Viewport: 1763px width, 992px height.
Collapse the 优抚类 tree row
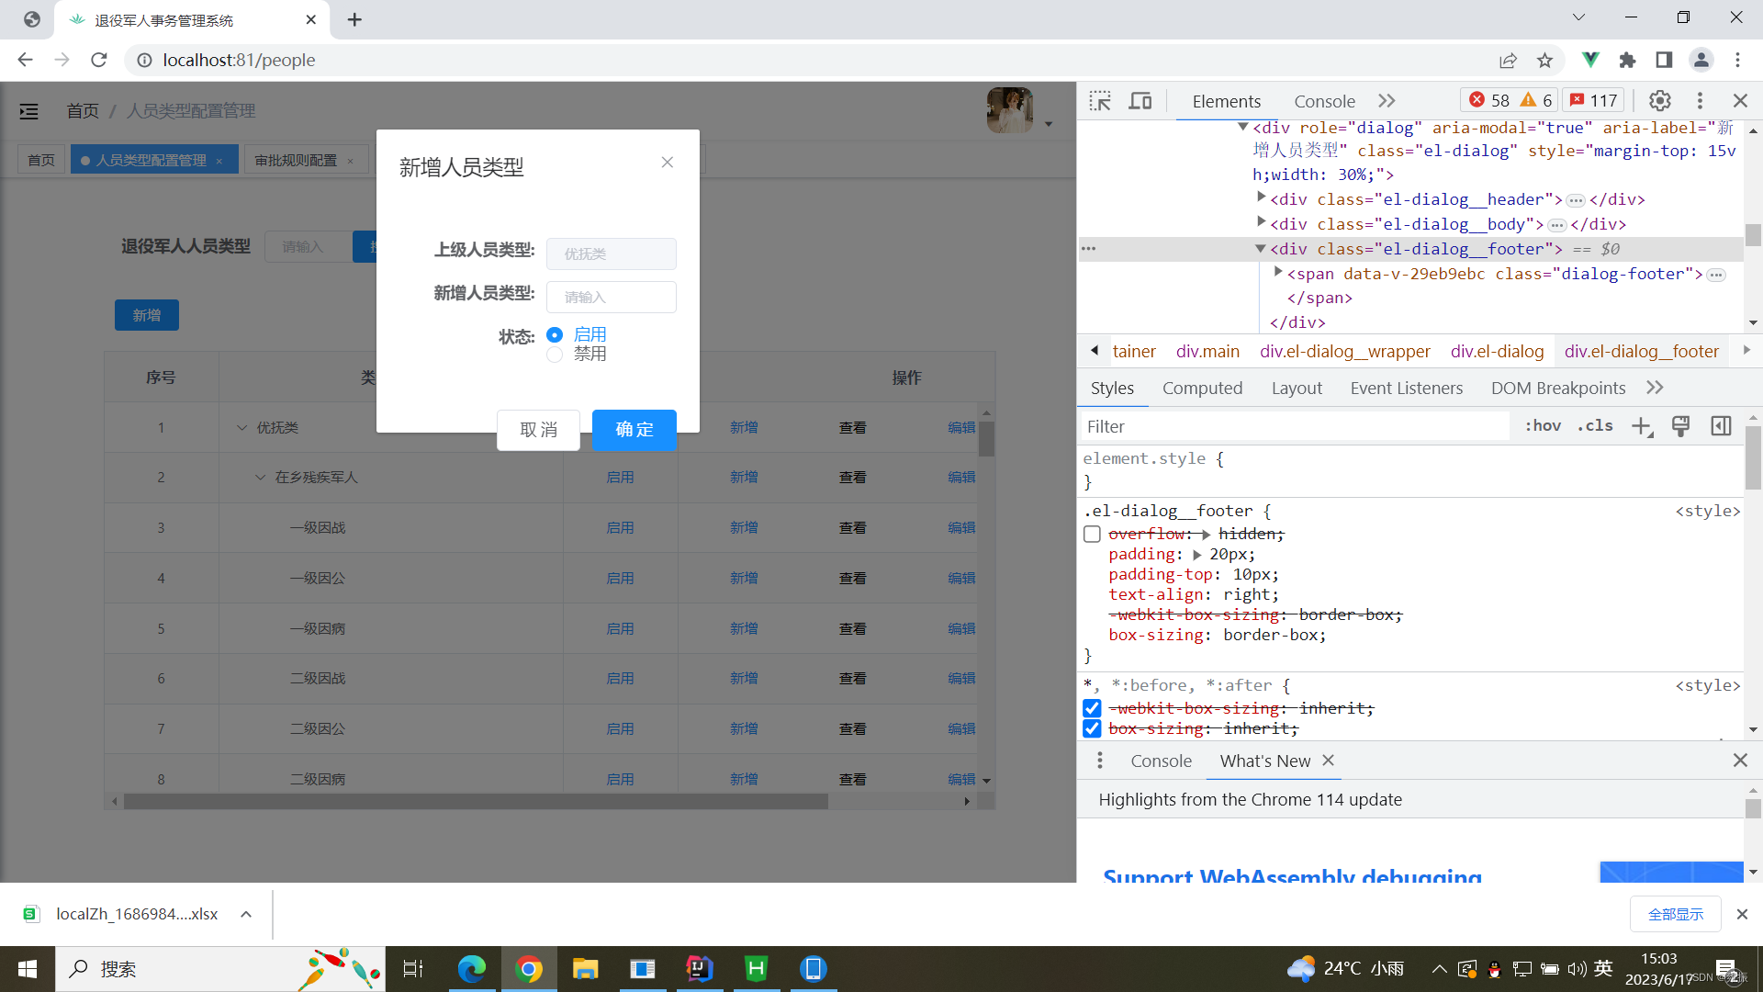pyautogui.click(x=242, y=428)
